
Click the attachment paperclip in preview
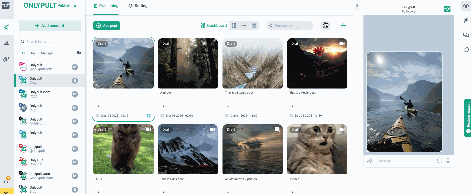pyautogui.click(x=370, y=161)
